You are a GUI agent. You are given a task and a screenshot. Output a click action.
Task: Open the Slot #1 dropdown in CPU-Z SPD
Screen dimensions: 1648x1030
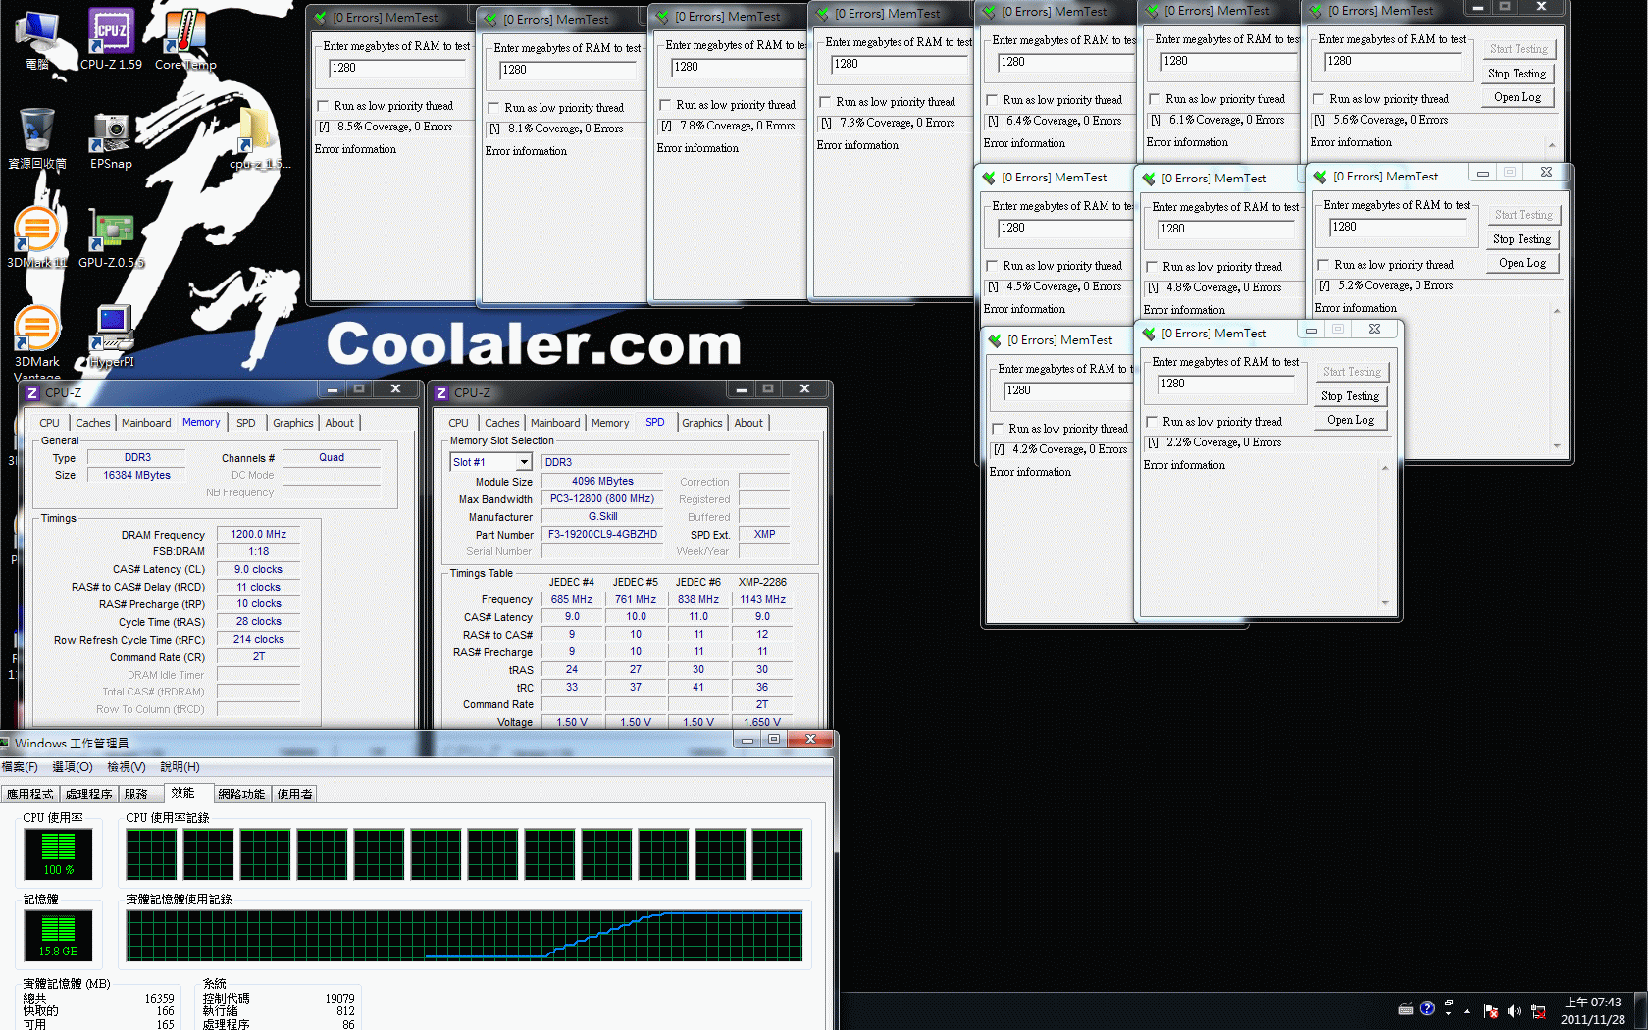pyautogui.click(x=524, y=462)
